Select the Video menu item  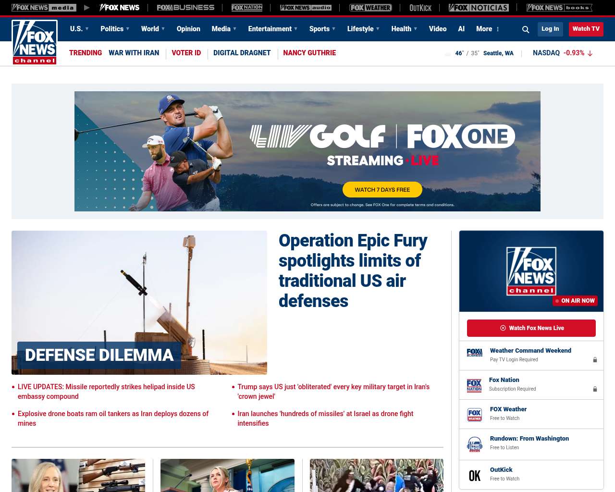pos(438,29)
